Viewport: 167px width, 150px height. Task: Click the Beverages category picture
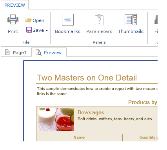tap(56, 119)
